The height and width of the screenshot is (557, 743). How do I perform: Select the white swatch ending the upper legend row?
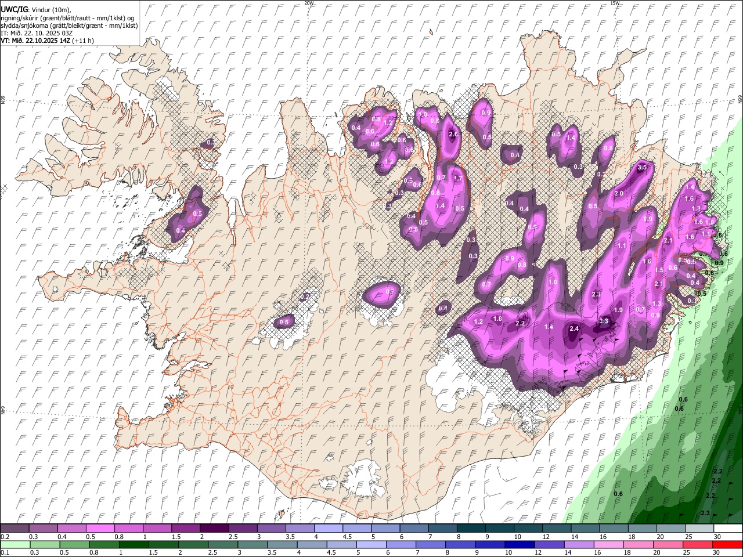point(728,528)
